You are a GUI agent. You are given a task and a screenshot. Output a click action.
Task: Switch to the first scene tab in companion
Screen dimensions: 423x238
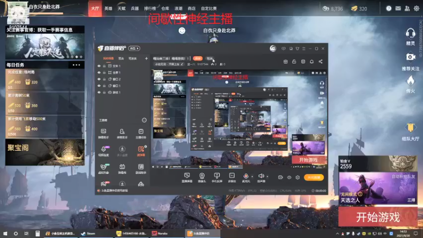click(108, 58)
